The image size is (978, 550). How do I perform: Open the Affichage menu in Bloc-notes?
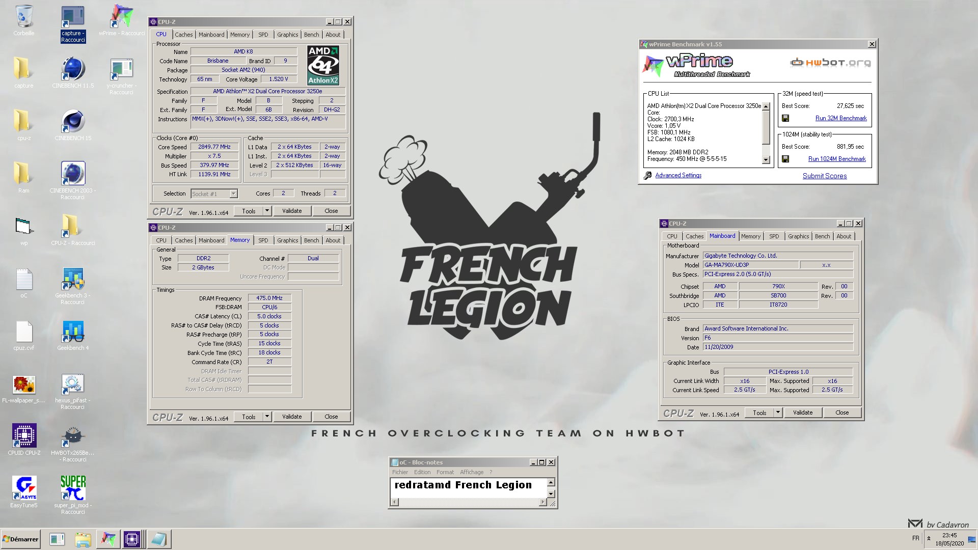coord(472,472)
